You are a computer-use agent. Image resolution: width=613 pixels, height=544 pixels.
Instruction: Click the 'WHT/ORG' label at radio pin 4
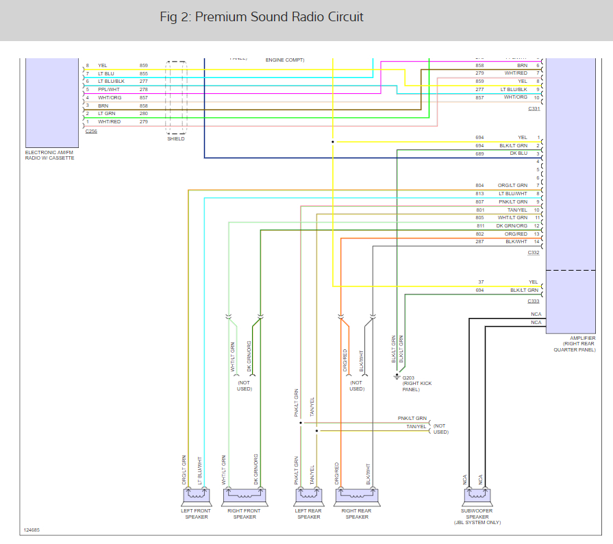(x=110, y=97)
